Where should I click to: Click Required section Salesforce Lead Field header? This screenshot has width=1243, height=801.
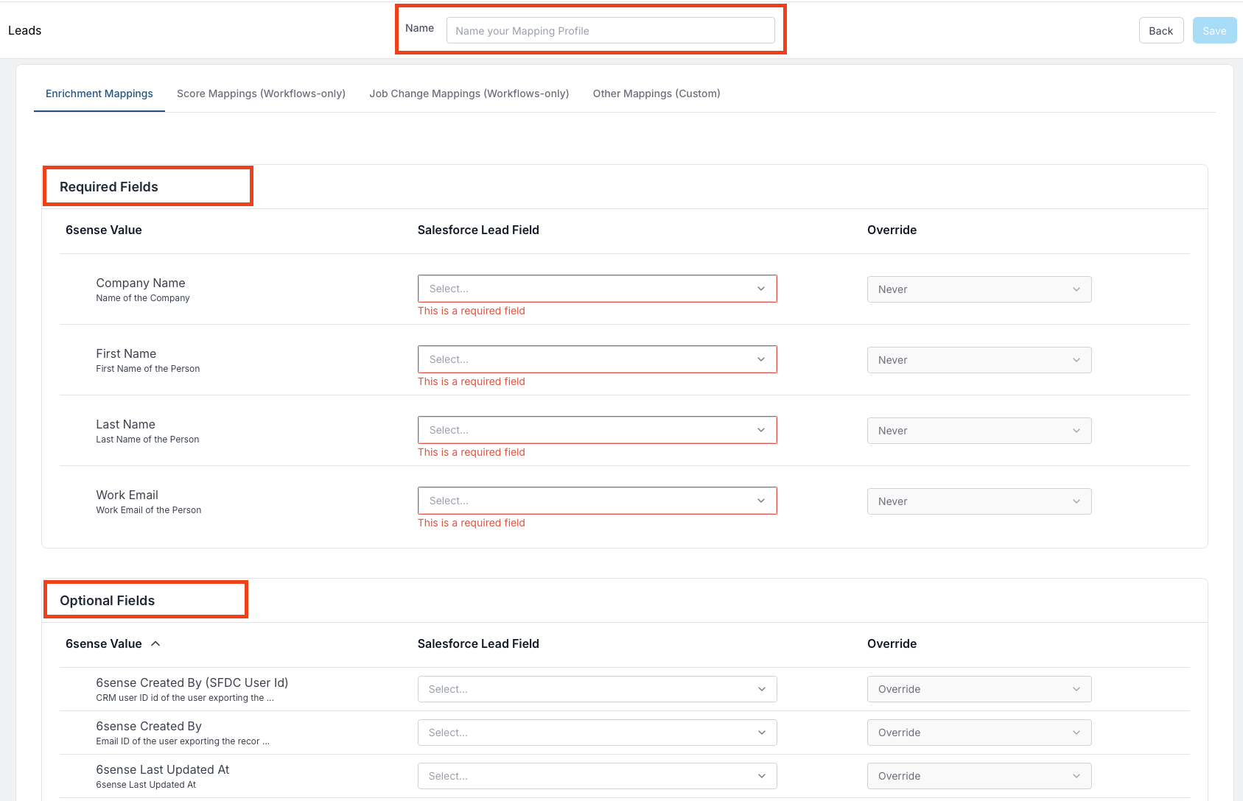tap(478, 230)
